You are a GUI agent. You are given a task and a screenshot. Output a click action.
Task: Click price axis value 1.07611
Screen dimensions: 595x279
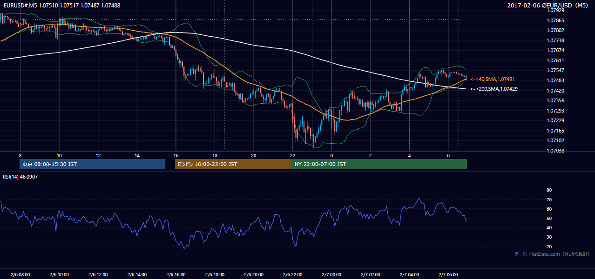[x=556, y=60]
